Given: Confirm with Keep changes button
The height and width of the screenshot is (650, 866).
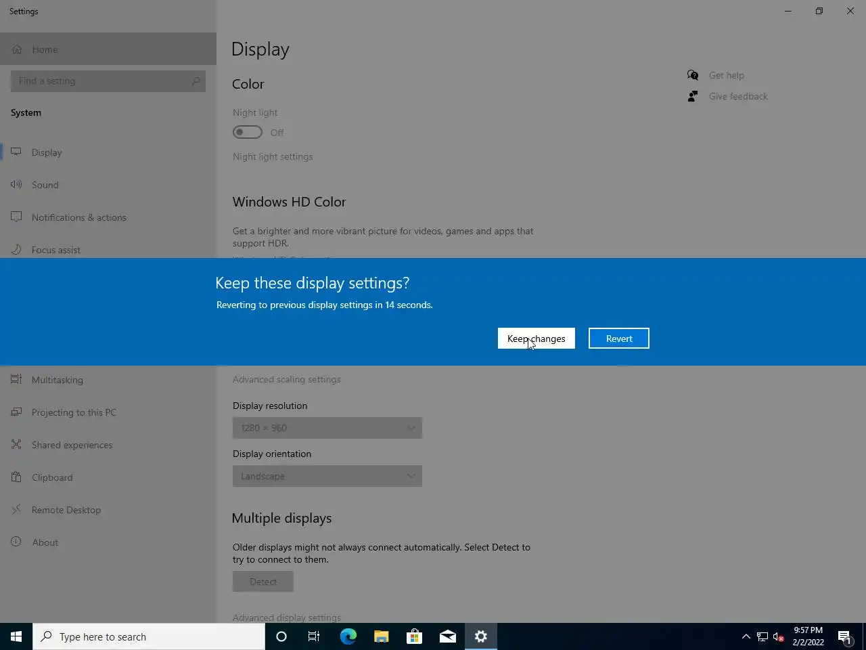Looking at the screenshot, I should pos(537,339).
